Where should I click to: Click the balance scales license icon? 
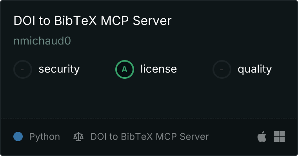(x=78, y=136)
